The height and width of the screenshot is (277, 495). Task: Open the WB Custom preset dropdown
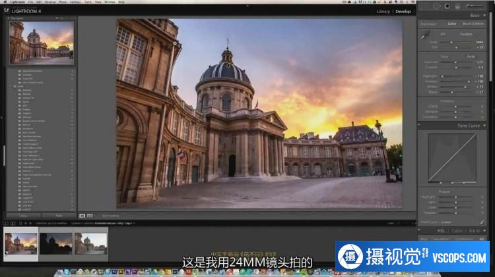click(466, 34)
